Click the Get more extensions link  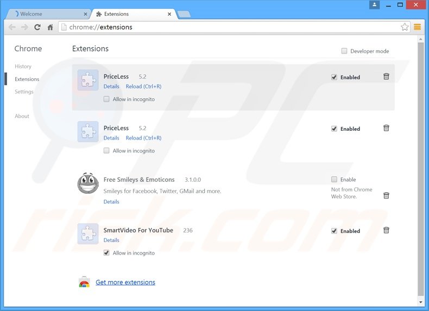click(125, 282)
